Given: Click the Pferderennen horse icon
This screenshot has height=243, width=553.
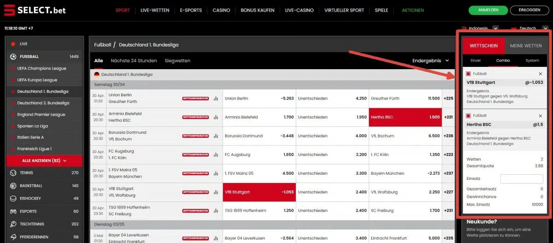Looking at the screenshot, I should coord(13,237).
